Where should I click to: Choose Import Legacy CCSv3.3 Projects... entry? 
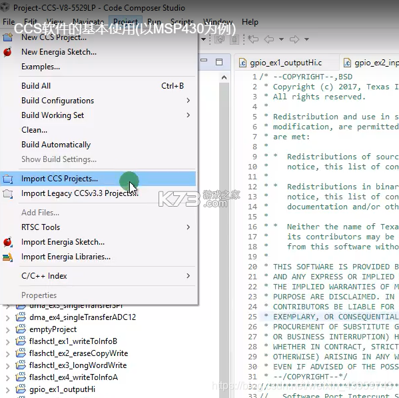click(x=99, y=193)
